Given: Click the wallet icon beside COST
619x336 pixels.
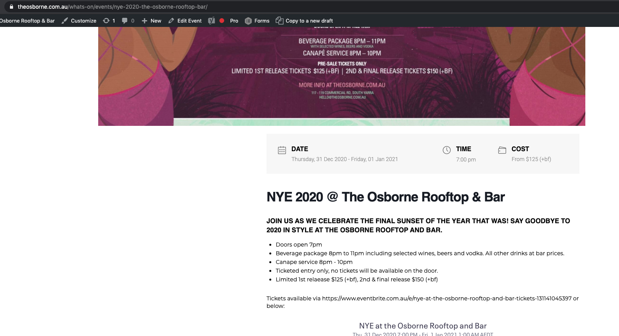Looking at the screenshot, I should (x=502, y=150).
